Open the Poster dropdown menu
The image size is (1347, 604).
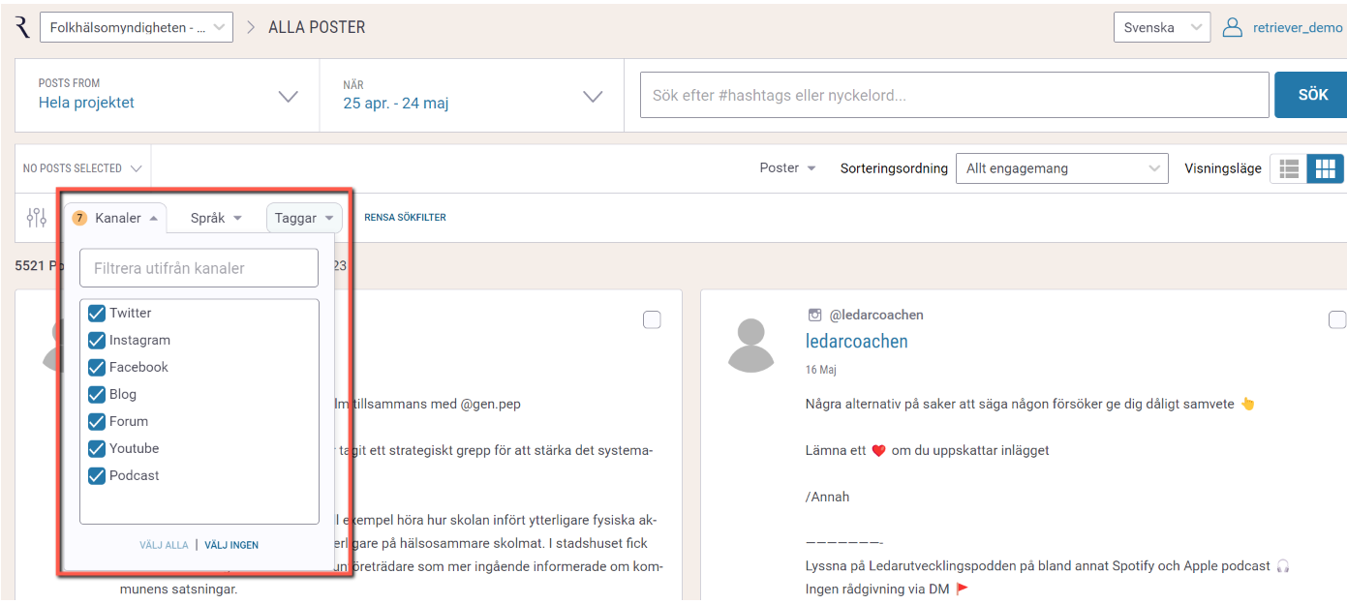click(x=787, y=168)
